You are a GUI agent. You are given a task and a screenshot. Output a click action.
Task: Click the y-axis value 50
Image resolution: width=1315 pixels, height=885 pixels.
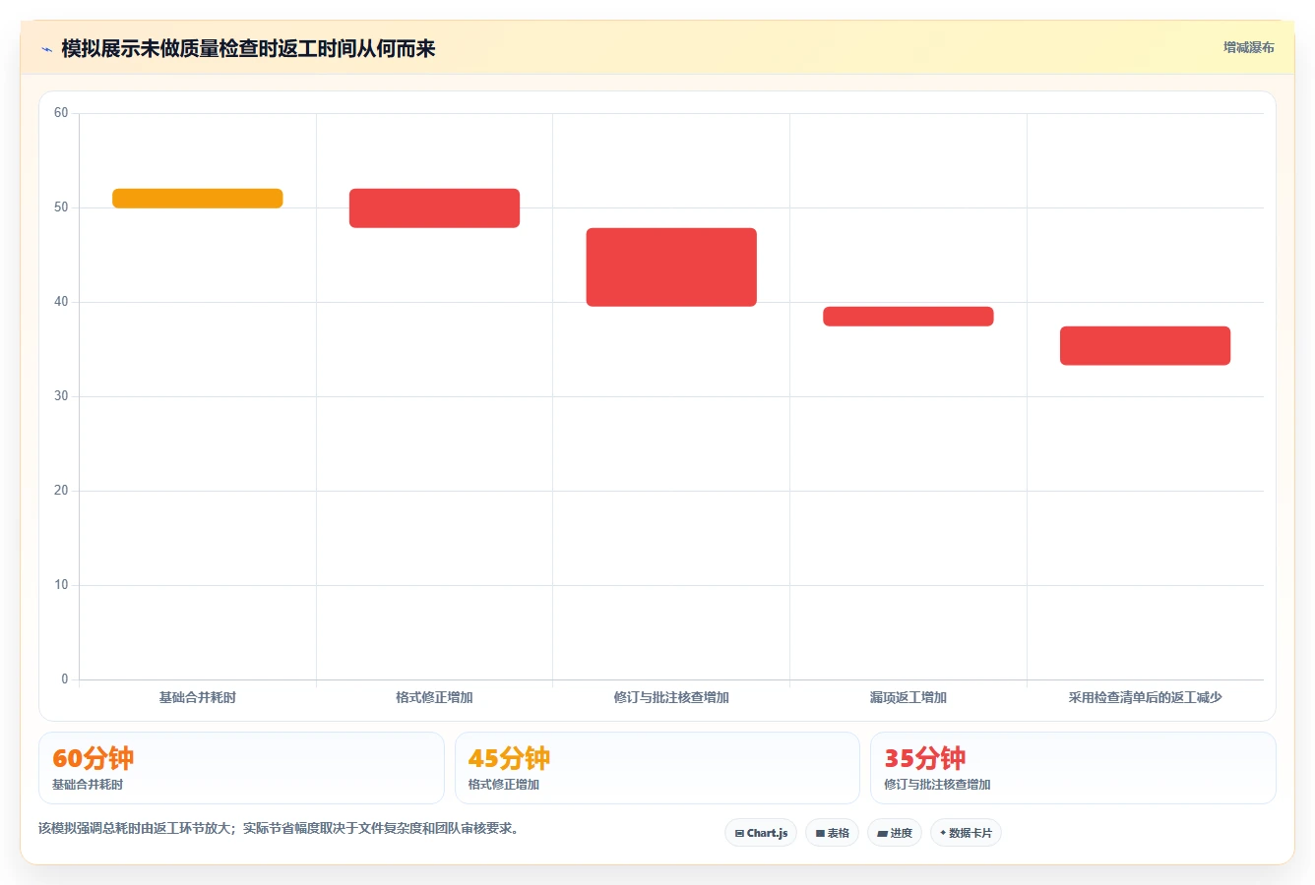pyautogui.click(x=61, y=207)
